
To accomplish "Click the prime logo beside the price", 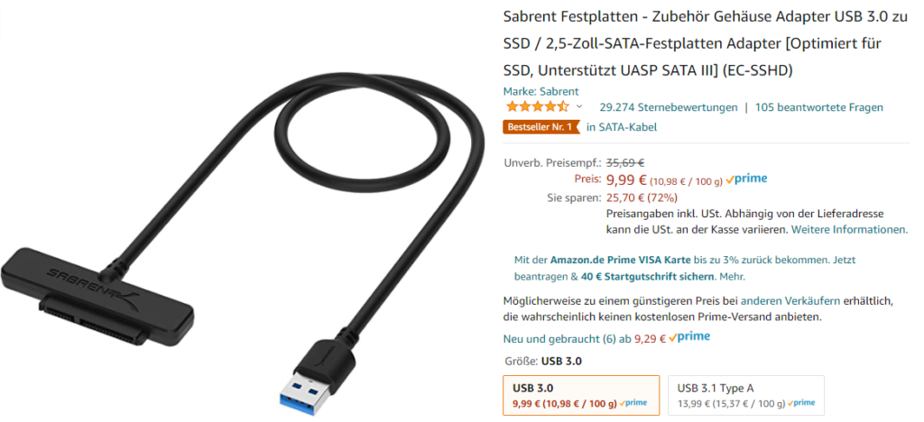I will tap(746, 179).
